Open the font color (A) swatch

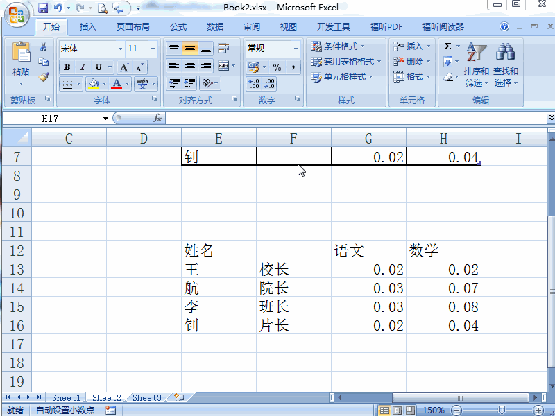point(118,85)
